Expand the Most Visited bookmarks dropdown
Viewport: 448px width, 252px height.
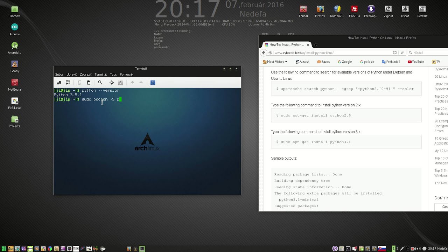point(275,62)
